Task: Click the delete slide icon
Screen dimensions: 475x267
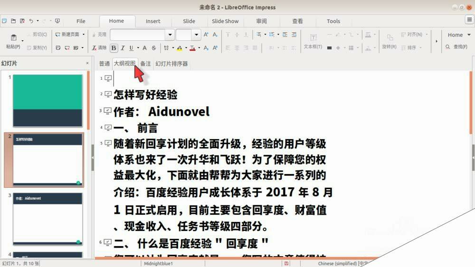Action: pos(67,48)
